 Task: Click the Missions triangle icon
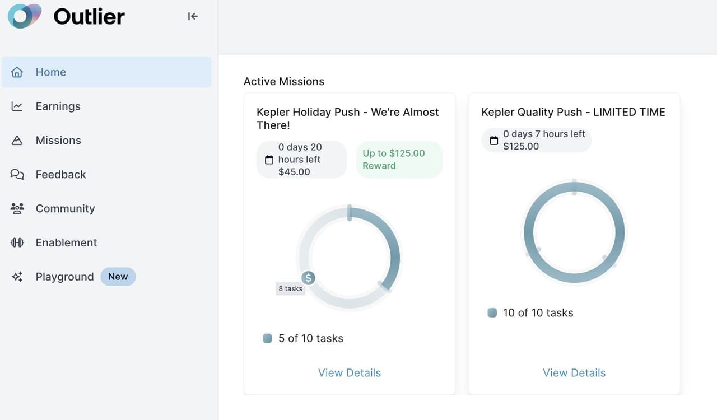click(17, 141)
